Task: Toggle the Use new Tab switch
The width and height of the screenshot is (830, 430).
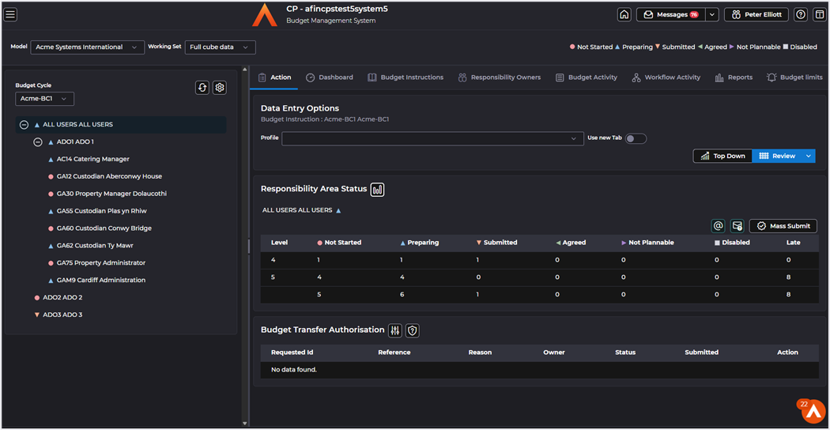Action: [x=636, y=138]
